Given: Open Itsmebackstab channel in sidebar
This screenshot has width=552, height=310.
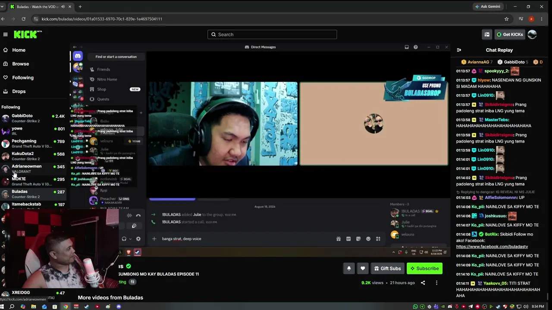Looking at the screenshot, I should coord(34,205).
